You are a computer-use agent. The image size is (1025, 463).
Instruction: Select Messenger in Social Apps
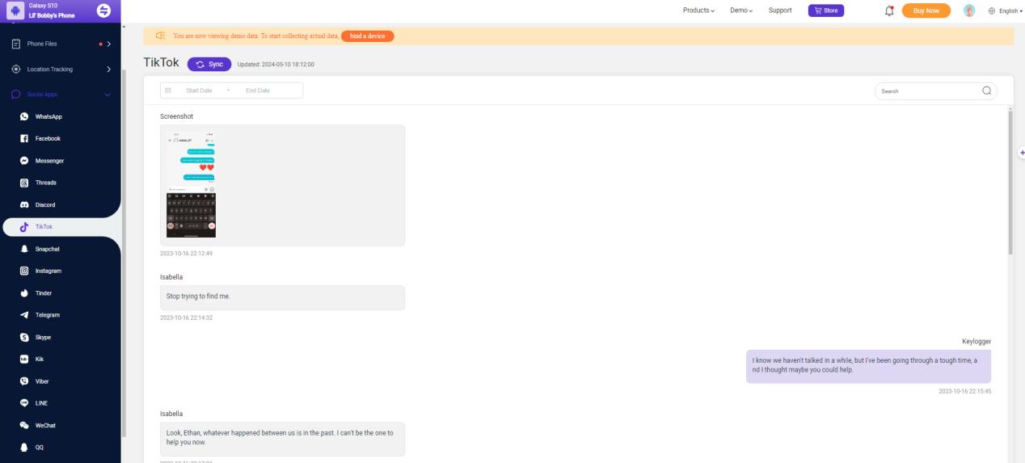(x=49, y=161)
